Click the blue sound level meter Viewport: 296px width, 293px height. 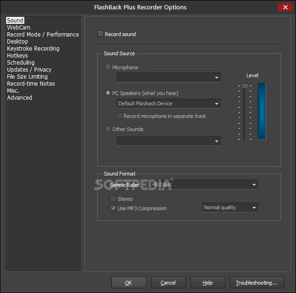coord(262,111)
